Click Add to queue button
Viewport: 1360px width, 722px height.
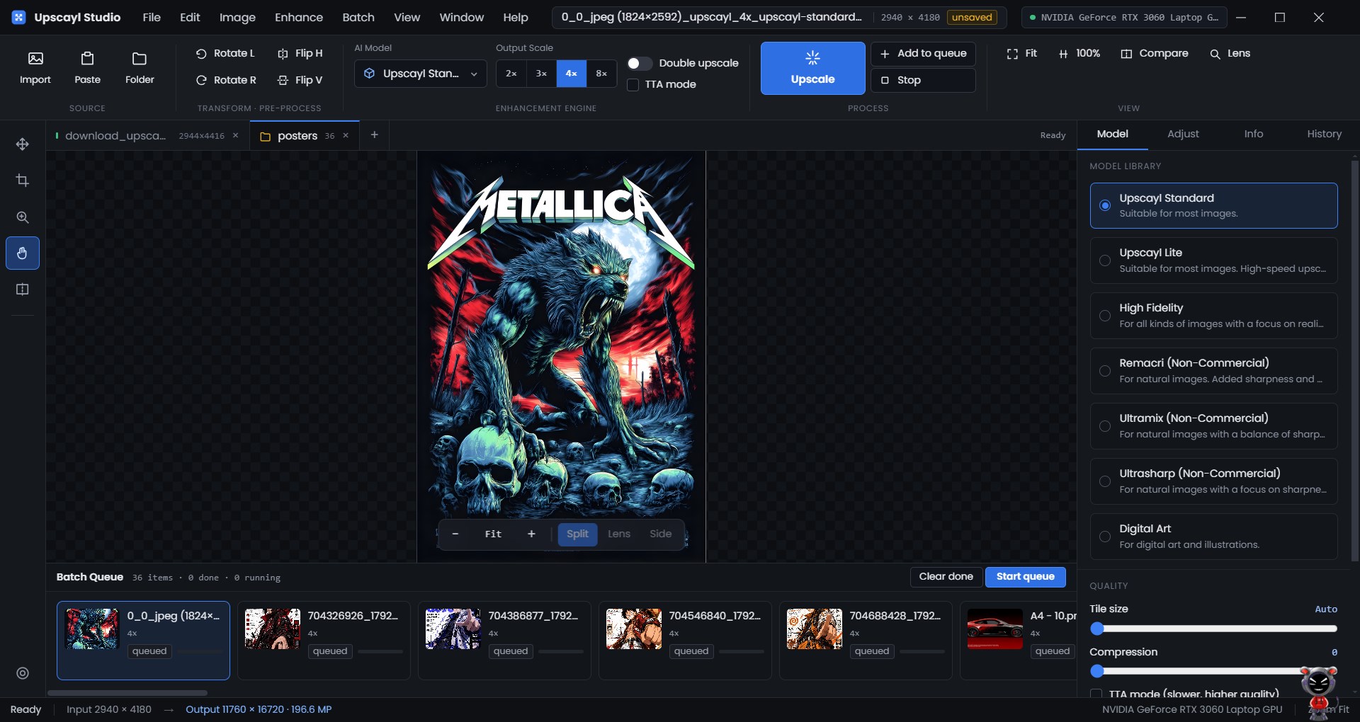tap(923, 53)
